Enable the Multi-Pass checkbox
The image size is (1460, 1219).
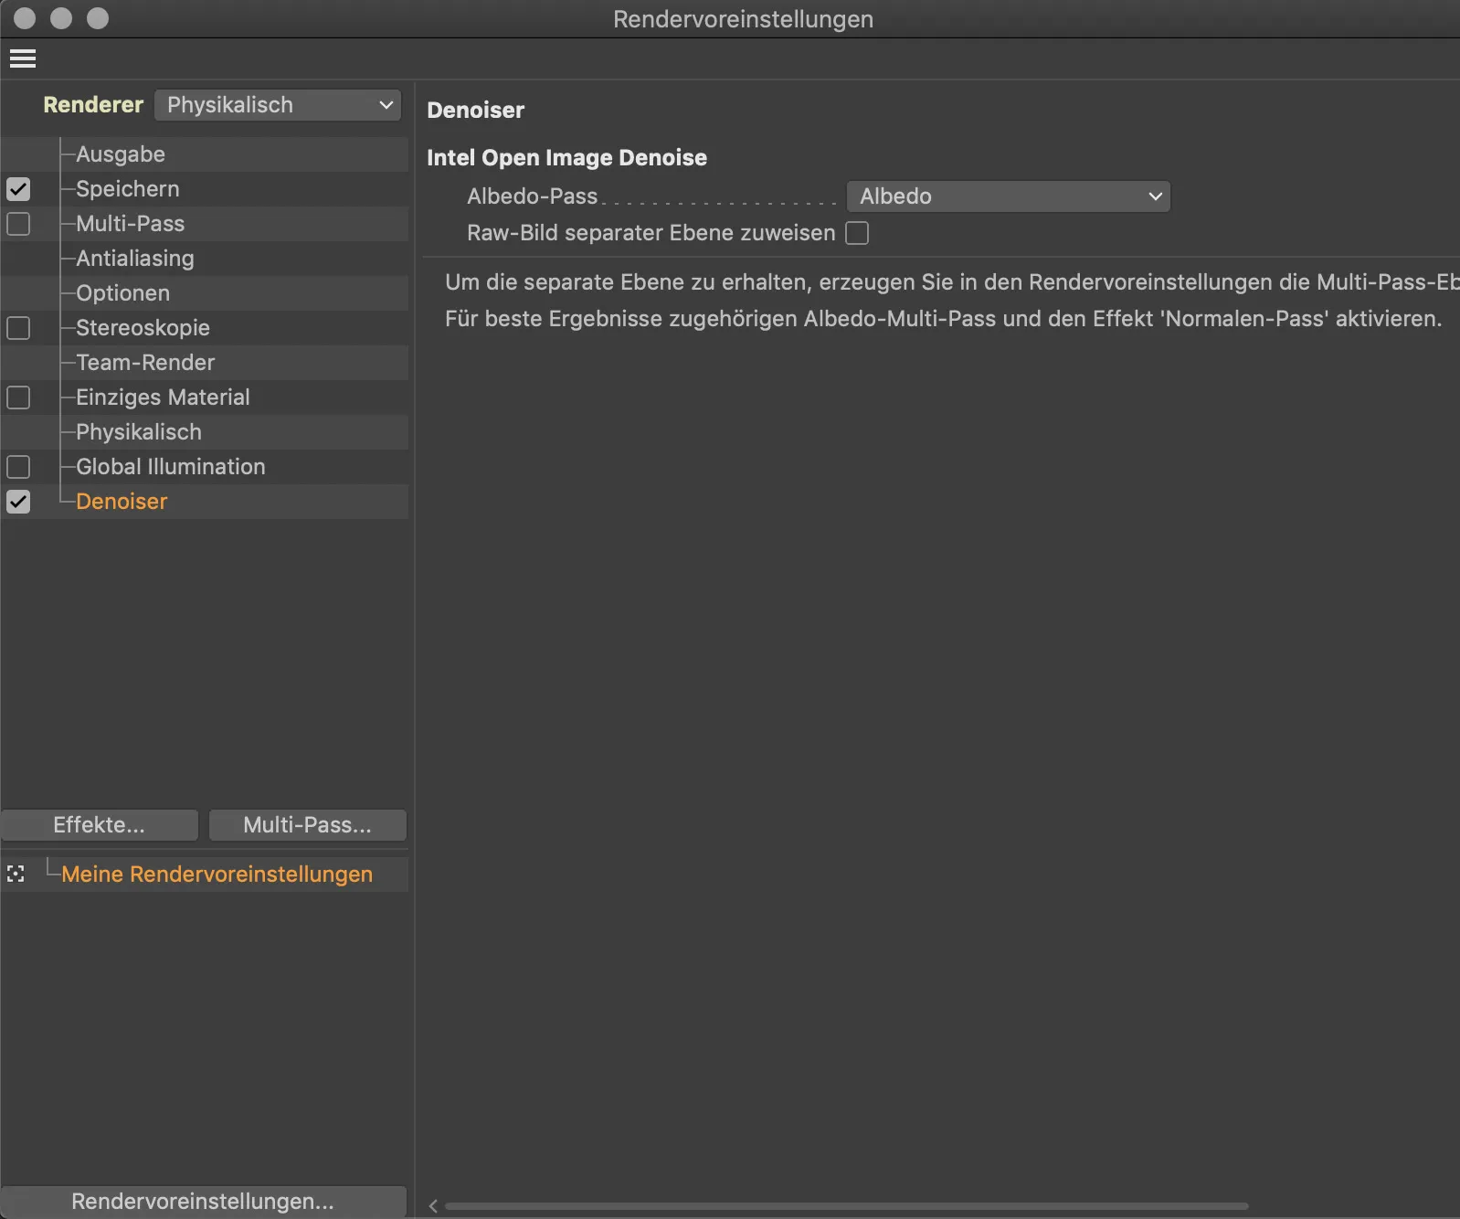[18, 224]
